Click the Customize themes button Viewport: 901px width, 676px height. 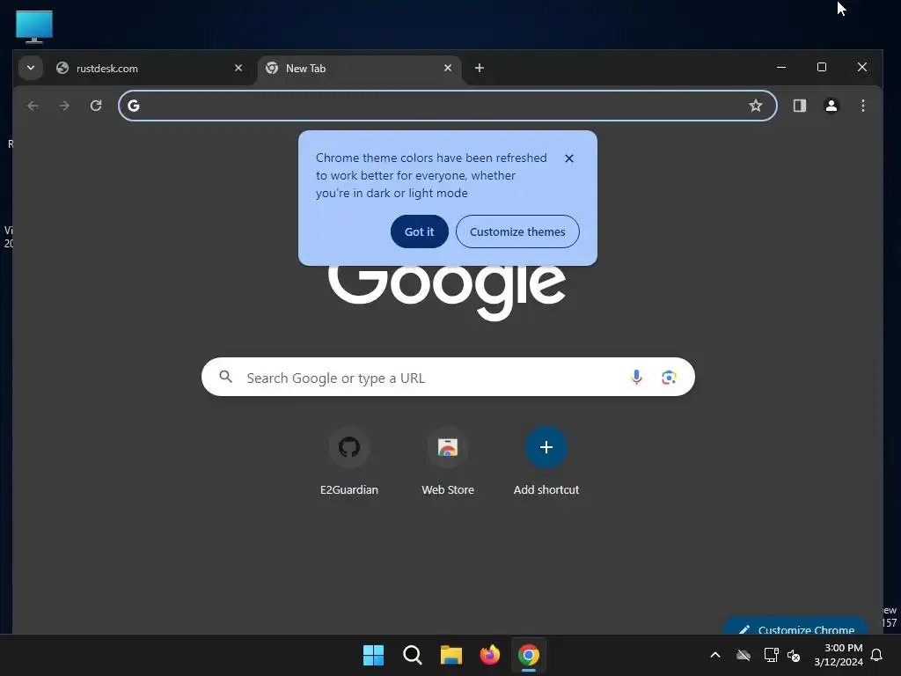pyautogui.click(x=517, y=231)
